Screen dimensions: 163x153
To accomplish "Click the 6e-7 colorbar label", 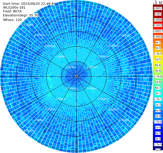I will click(158, 88).
